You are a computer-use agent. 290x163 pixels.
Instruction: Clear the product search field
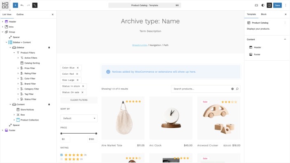pyautogui.click(x=232, y=89)
